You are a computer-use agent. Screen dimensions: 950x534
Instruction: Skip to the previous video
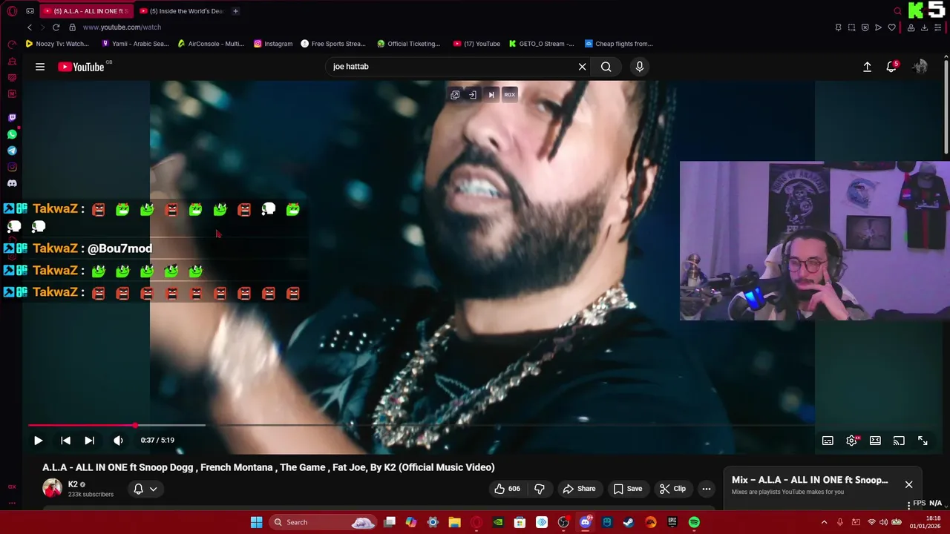[x=65, y=441]
